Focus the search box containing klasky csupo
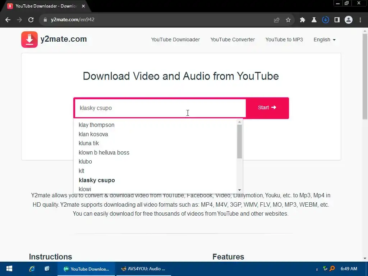The image size is (368, 276). tap(160, 108)
